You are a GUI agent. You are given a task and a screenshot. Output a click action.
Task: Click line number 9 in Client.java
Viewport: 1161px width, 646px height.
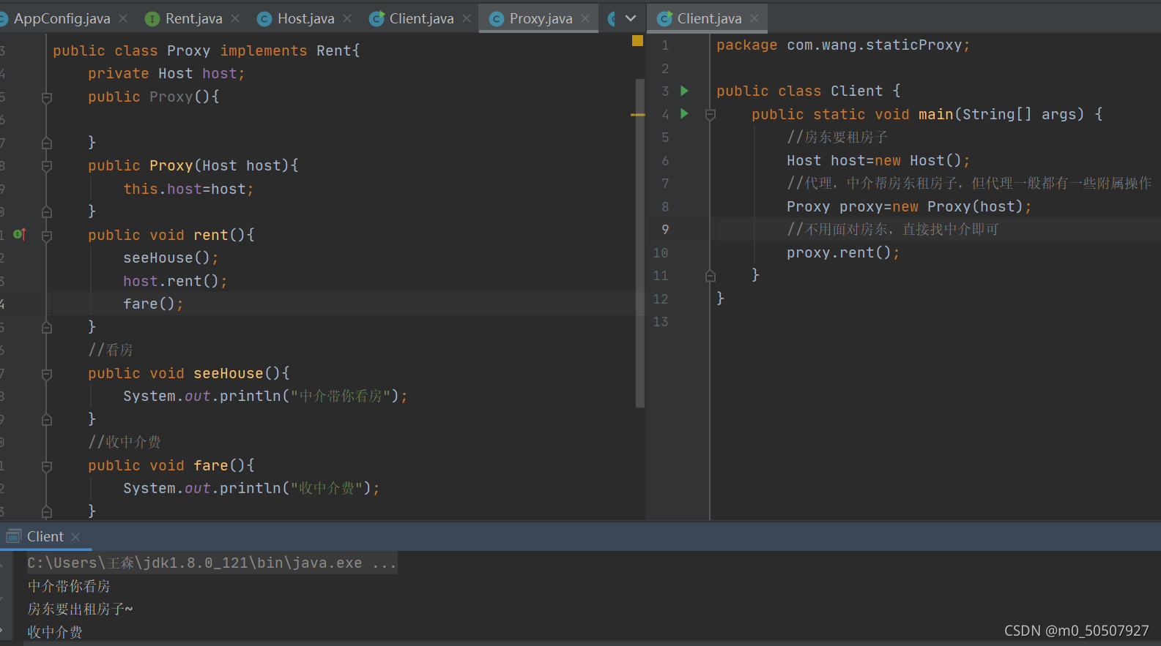[665, 230]
